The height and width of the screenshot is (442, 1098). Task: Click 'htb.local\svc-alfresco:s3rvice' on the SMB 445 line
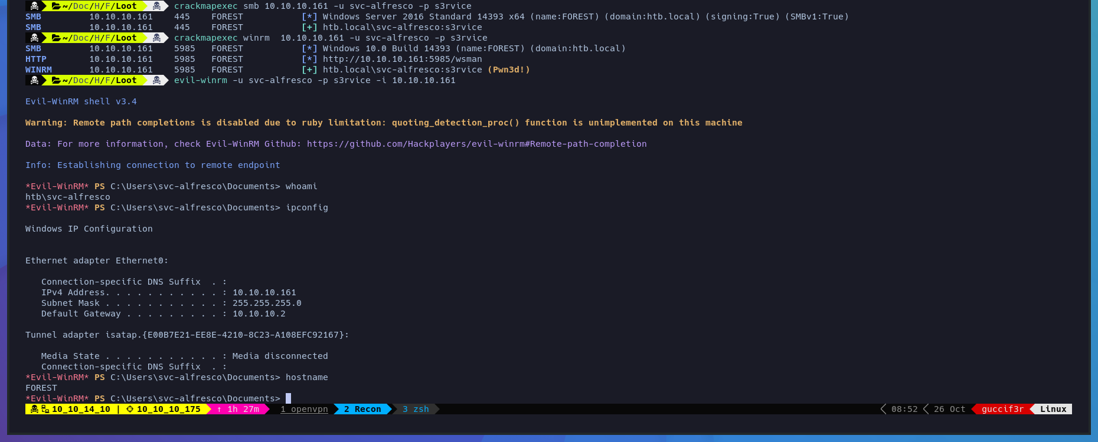[x=402, y=27]
